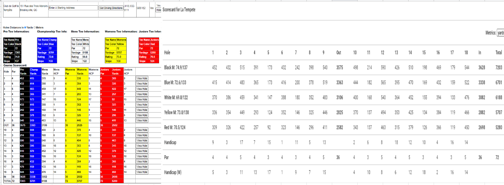Select the Yards distance radio button
504x185 pixels.
[x=25, y=27]
